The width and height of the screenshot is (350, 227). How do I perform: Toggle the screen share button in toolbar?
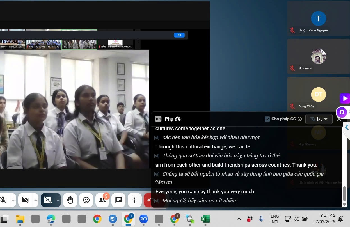pos(48,200)
